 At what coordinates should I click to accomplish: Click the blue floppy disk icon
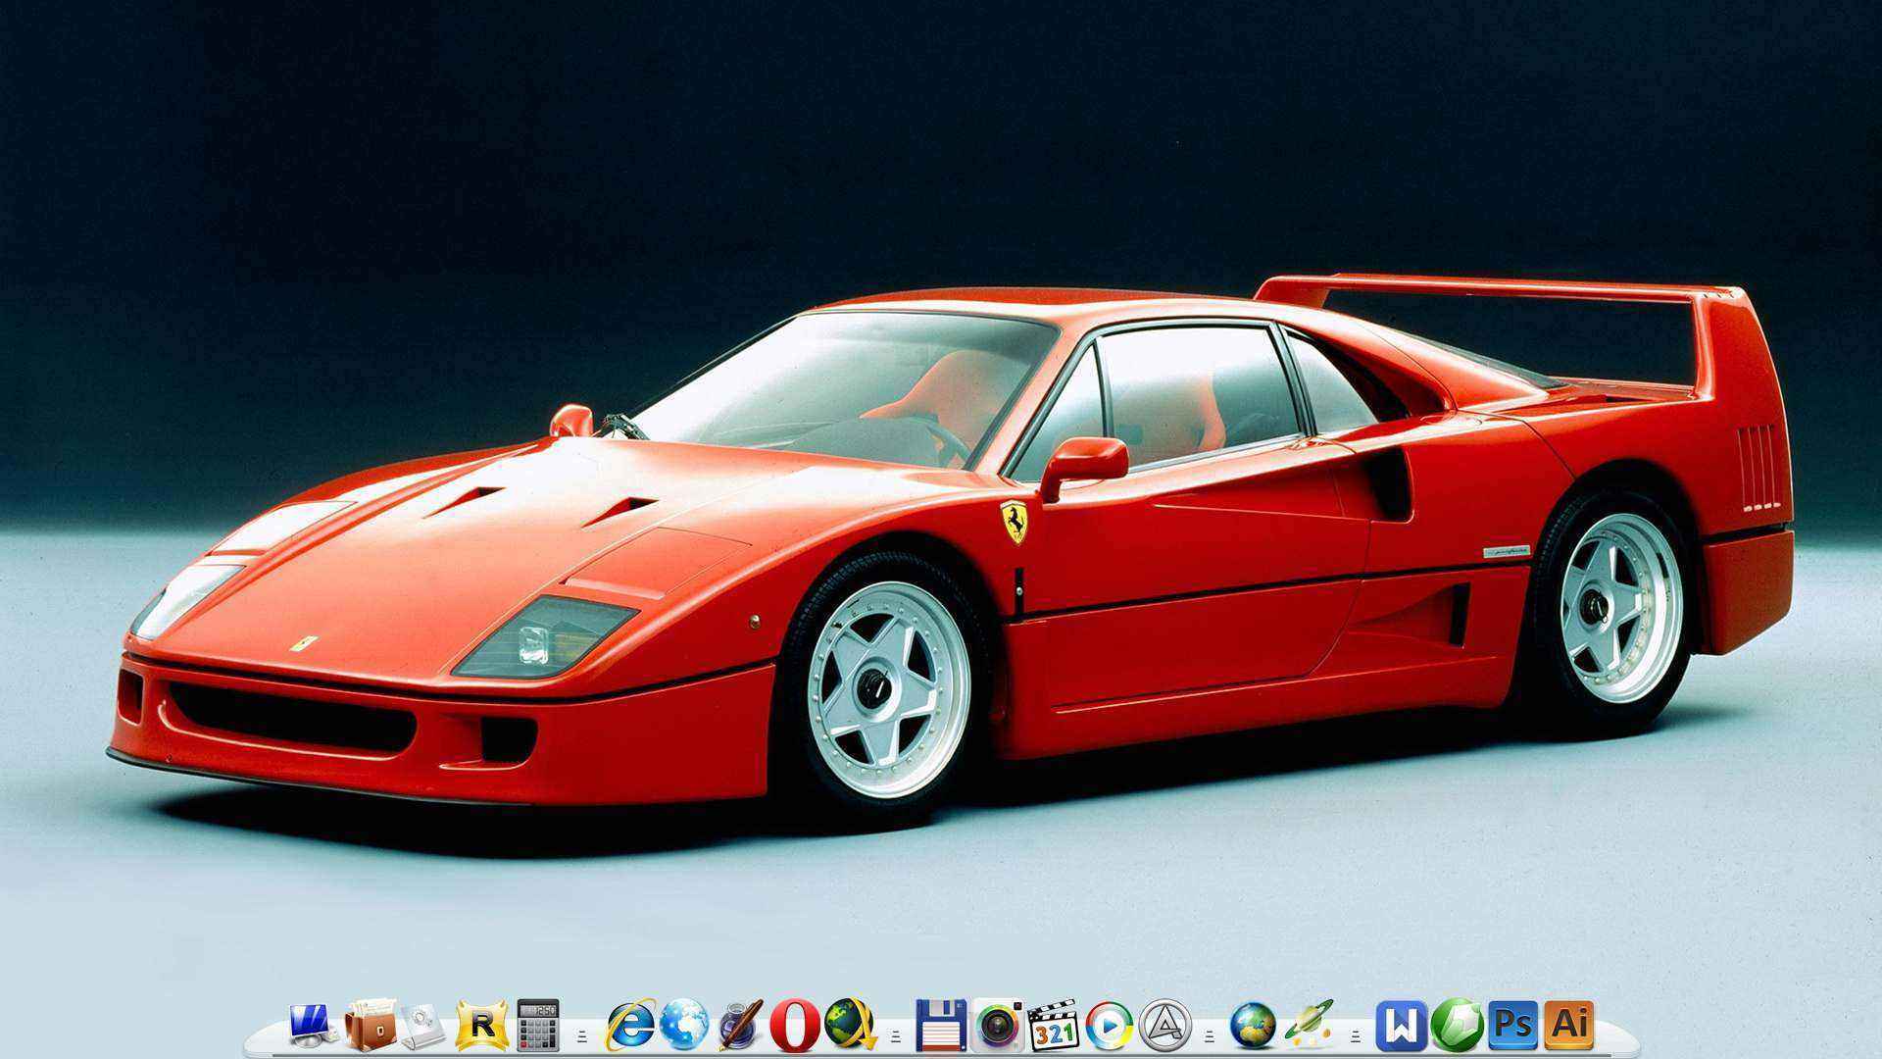coord(942,1026)
